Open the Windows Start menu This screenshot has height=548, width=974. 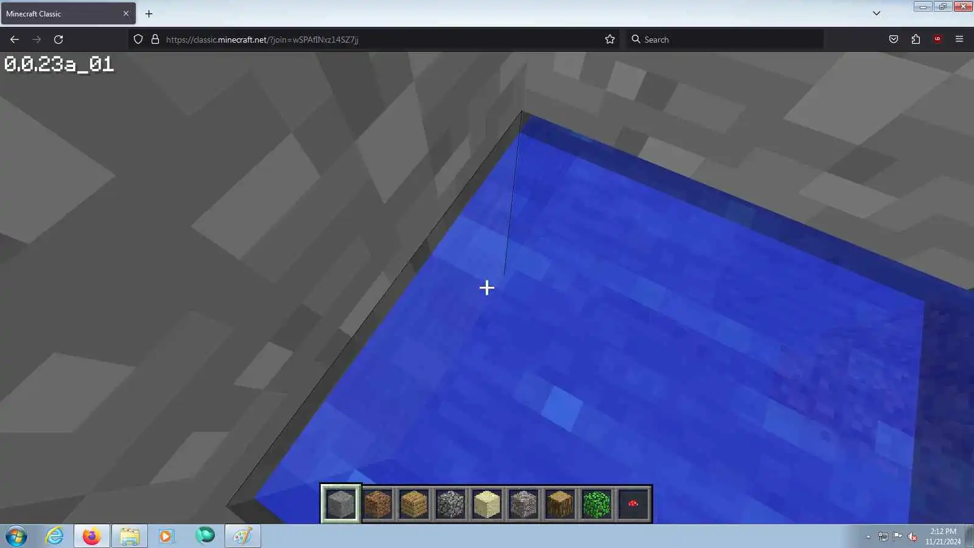pos(16,536)
